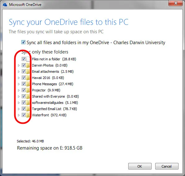Uncheck the Targetted Email List checkbox
This screenshot has width=185, height=176.
coord(24,109)
